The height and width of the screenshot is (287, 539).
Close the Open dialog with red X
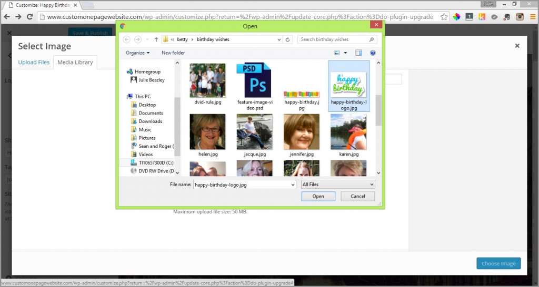pos(376,25)
